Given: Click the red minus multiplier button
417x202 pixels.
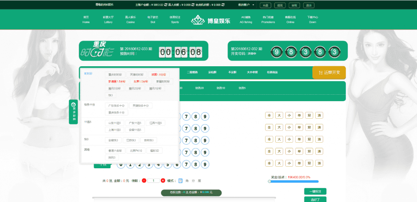Looking at the screenshot, I should coord(144,180).
